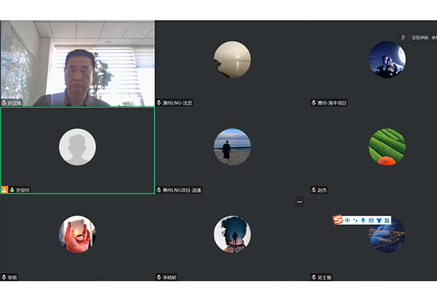Select the sunset-over-water avatar

coord(232,60)
